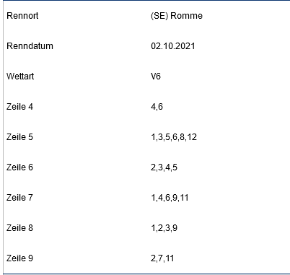Image resolution: width=290 pixels, height=275 pixels.
Task: Click the Wettart label
Action: pos(20,77)
